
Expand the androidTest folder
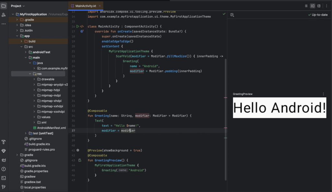pos(26,52)
